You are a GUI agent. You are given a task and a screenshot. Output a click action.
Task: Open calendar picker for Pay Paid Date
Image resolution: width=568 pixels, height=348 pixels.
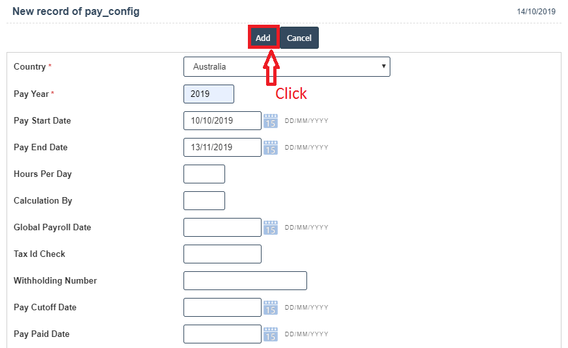(x=271, y=334)
